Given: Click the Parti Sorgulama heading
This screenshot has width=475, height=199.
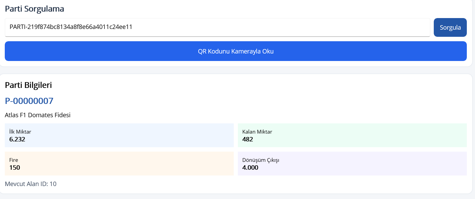Looking at the screenshot, I should tap(34, 9).
